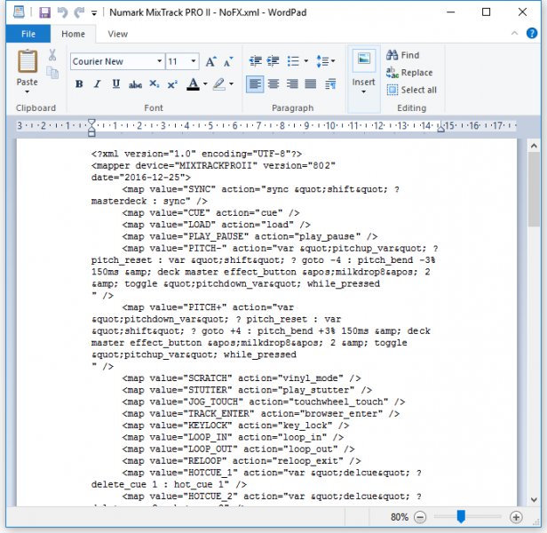Click the Find button
This screenshot has height=533, width=547.
pos(402,55)
